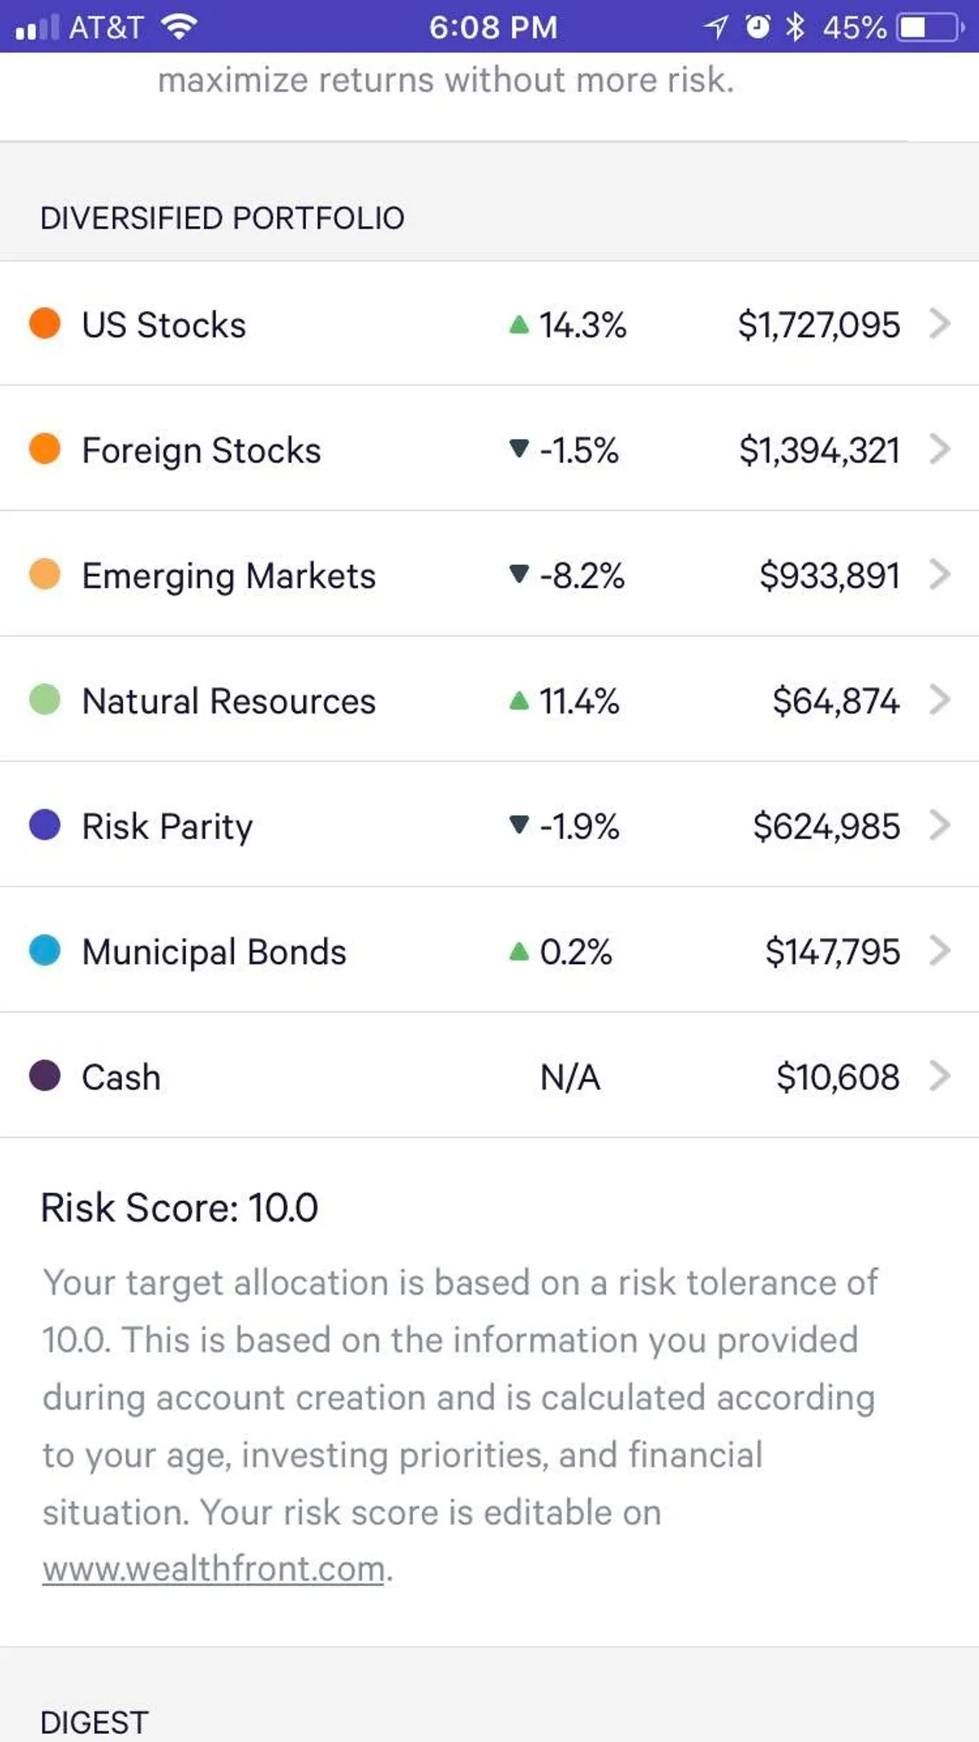Tap the Wi-Fi icon in status bar
The width and height of the screenshot is (979, 1742).
click(x=179, y=27)
